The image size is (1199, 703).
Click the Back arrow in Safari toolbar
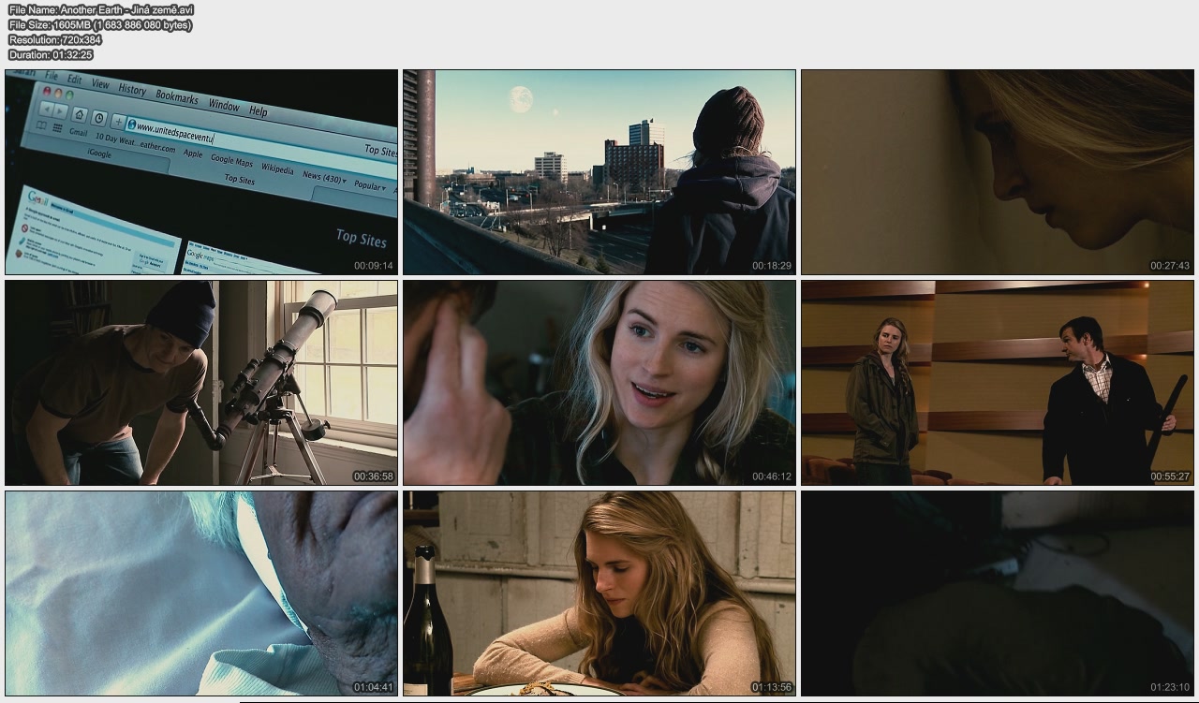47,109
